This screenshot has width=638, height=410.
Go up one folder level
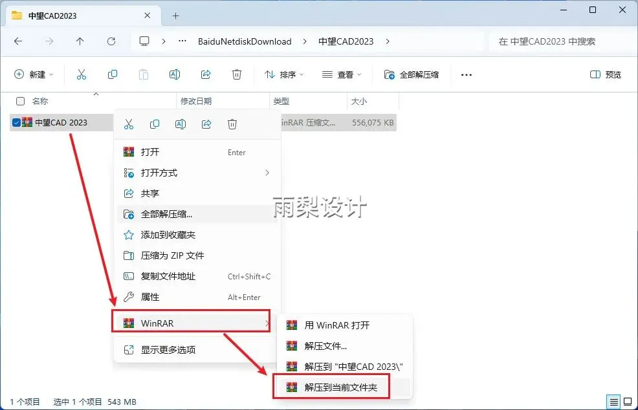80,41
